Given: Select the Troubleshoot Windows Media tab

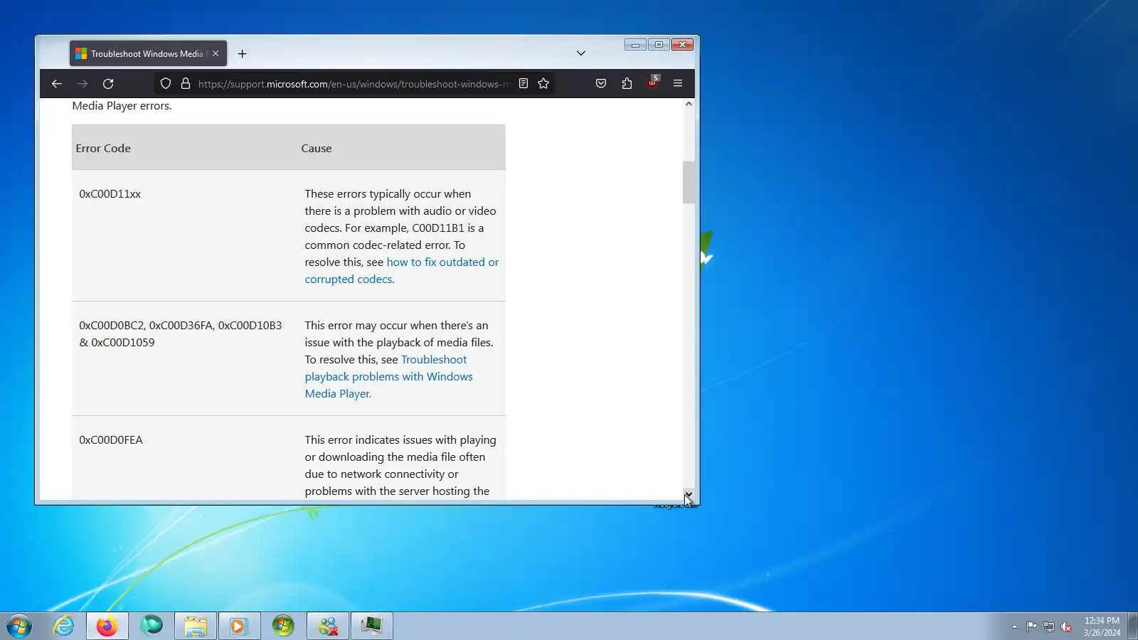Looking at the screenshot, I should pyautogui.click(x=148, y=54).
